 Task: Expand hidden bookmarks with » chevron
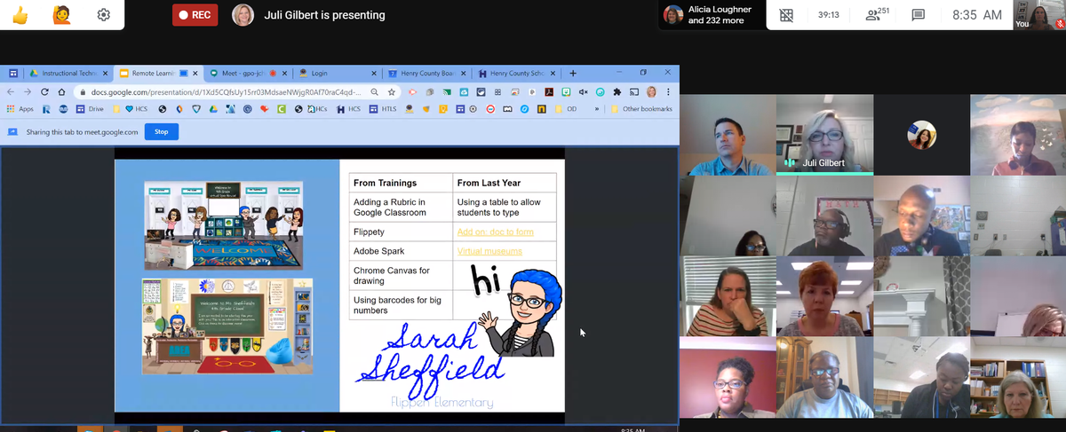pos(598,109)
